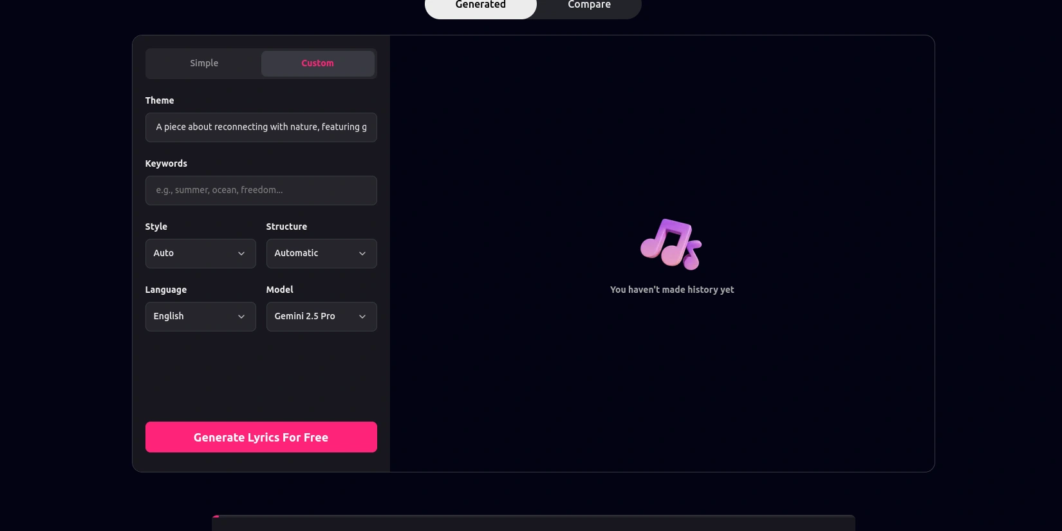Open the Compare tab
This screenshot has width=1062, height=531.
click(589, 6)
